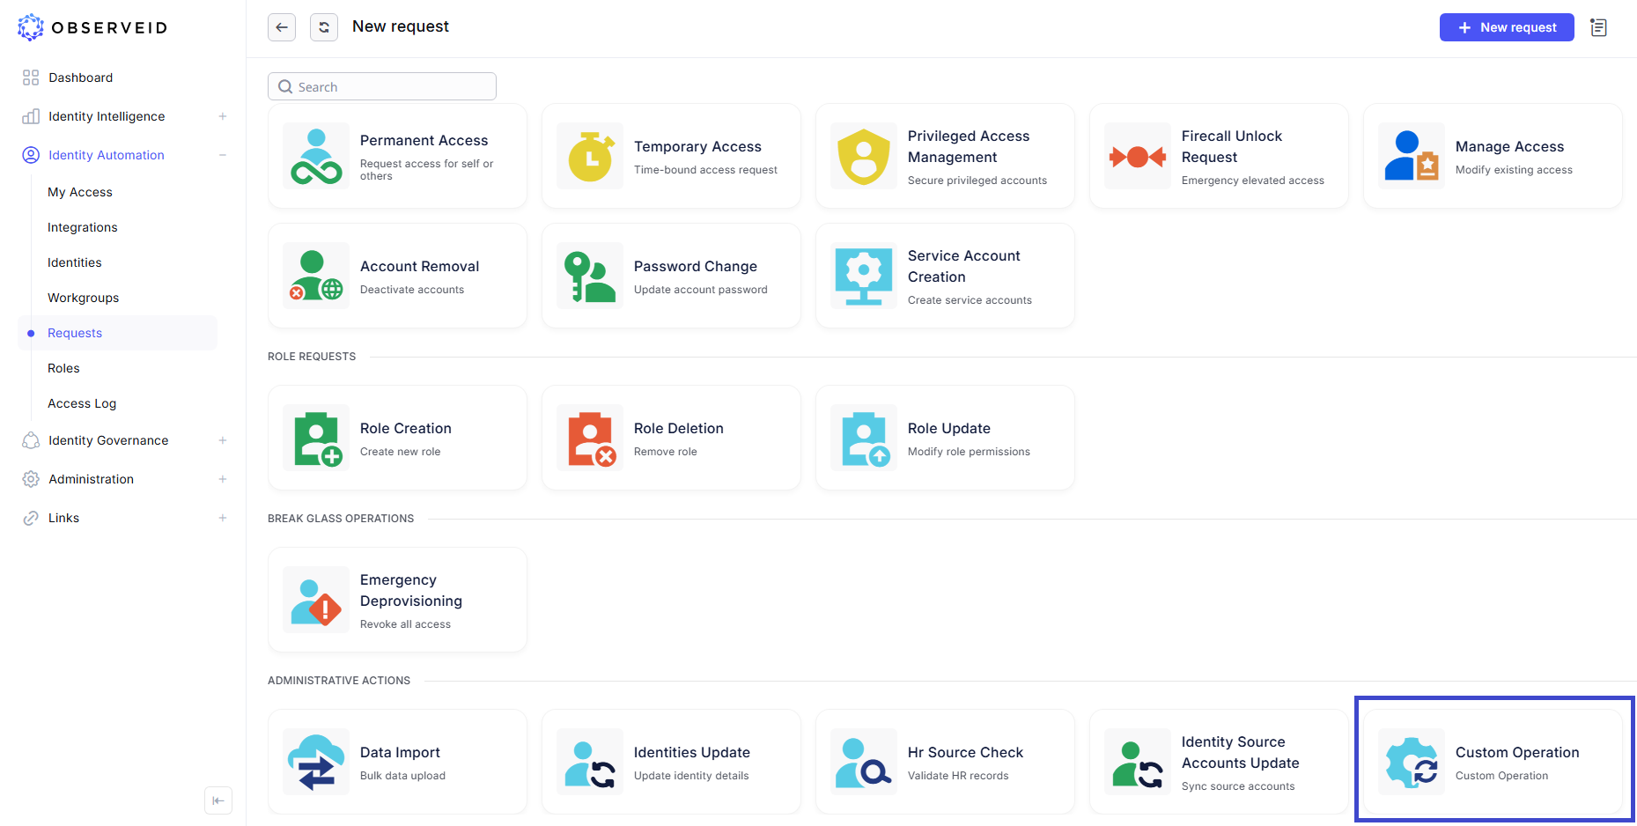Screen dimensions: 1637x826
Task: Collapse the Identity Automation section
Action: tap(223, 155)
